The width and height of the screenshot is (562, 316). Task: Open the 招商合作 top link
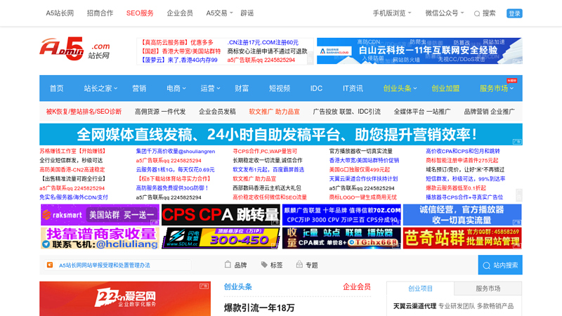coord(100,13)
